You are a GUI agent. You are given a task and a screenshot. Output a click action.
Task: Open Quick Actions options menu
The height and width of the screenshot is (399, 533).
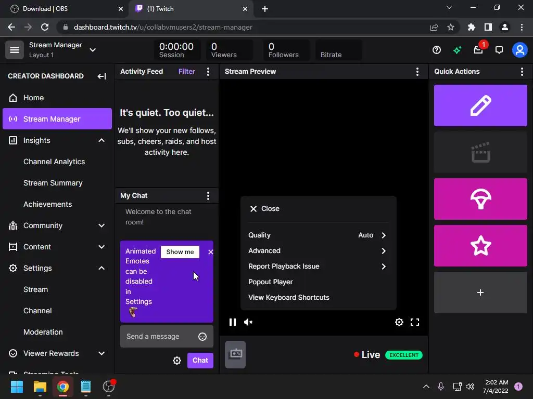522,72
